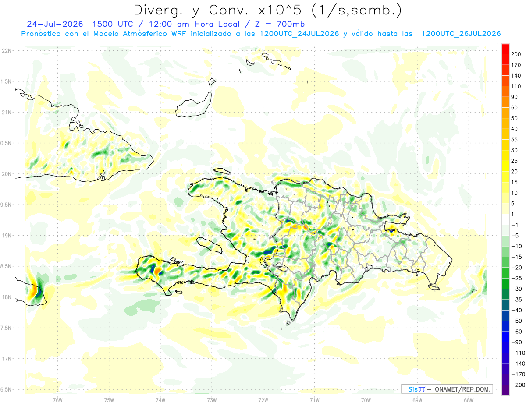This screenshot has width=526, height=406.
Task: Click the axis label "6.5N"
Action: pyautogui.click(x=7, y=389)
